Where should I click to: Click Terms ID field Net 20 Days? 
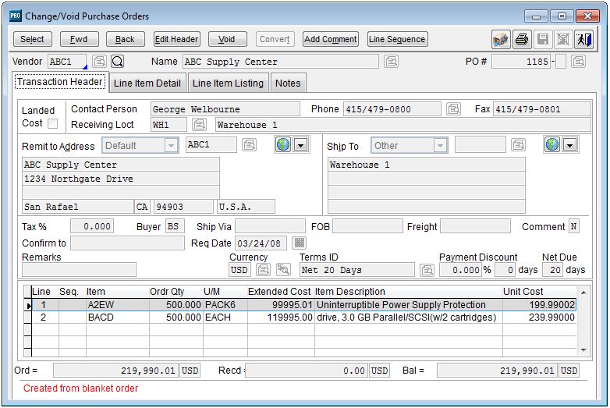pyautogui.click(x=357, y=270)
